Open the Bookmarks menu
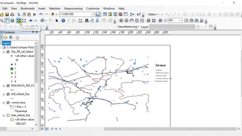 (28, 8)
